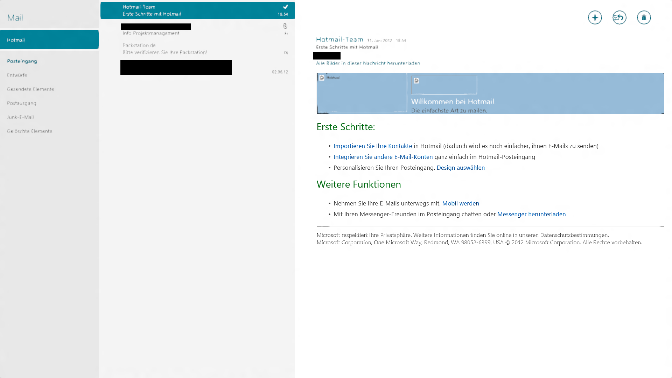The height and width of the screenshot is (378, 672).
Task: Open the Entwürfe folder
Action: click(17, 75)
